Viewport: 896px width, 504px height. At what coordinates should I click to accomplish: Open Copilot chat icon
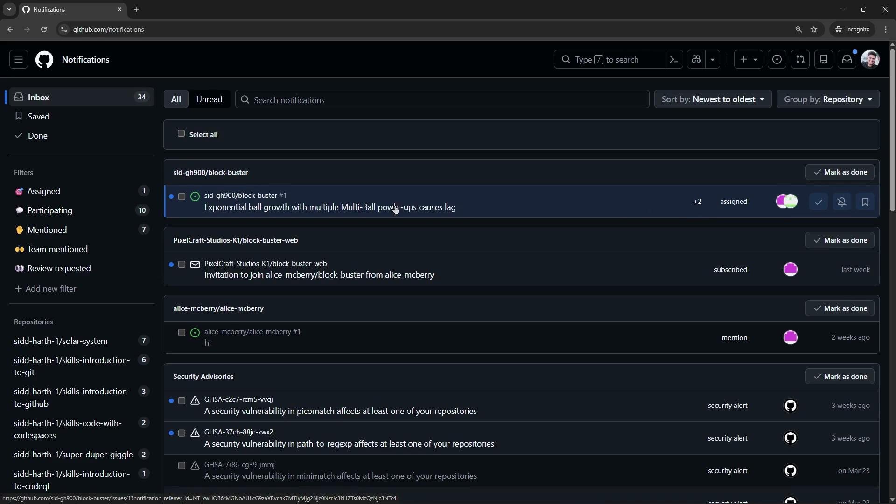pos(696,60)
